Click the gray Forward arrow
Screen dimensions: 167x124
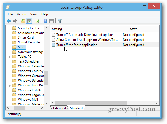15,21
